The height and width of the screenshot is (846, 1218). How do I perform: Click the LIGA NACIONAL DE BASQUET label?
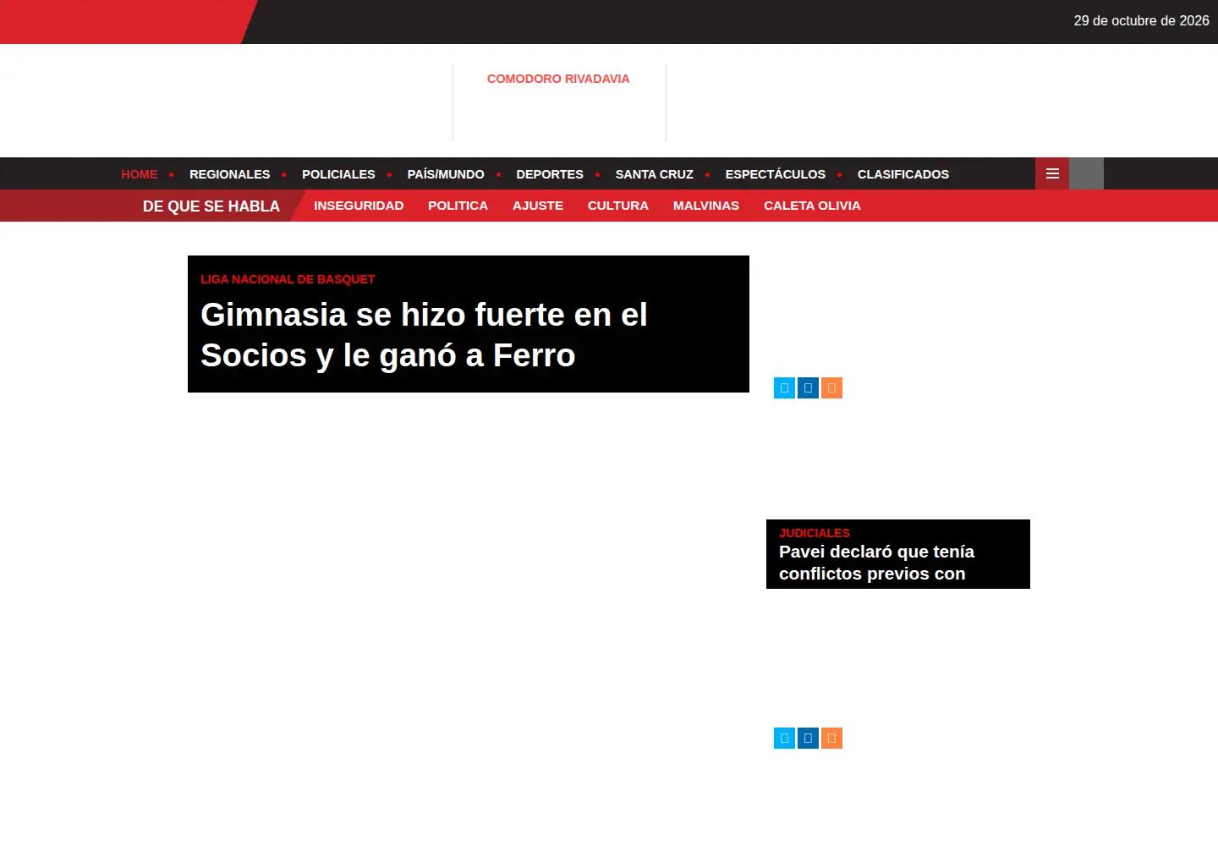(x=288, y=279)
